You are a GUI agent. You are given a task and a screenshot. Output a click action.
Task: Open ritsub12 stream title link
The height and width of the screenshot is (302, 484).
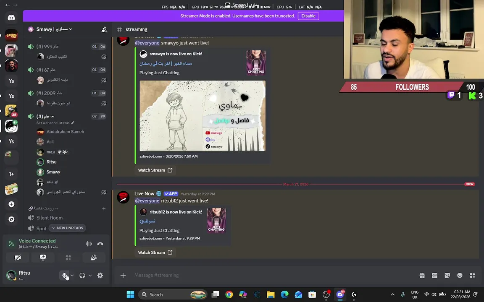point(147,221)
